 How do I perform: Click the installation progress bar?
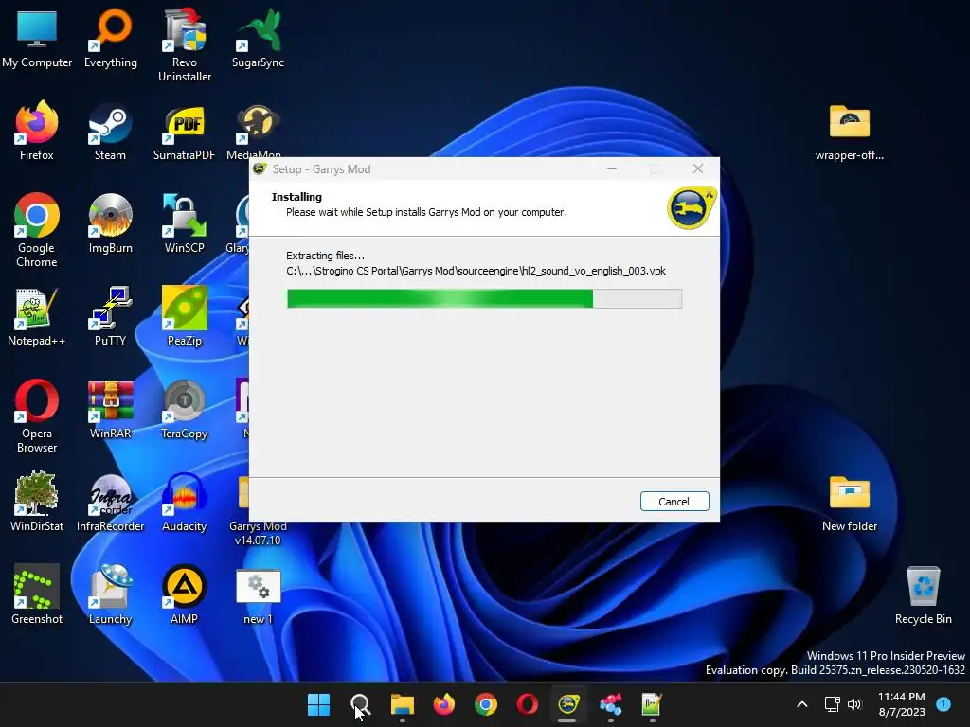click(484, 298)
